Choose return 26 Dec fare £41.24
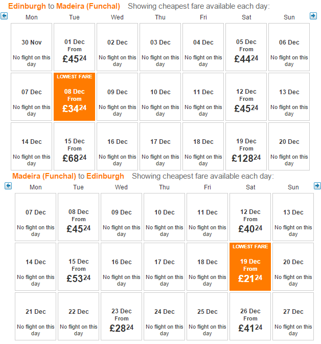 point(250,316)
